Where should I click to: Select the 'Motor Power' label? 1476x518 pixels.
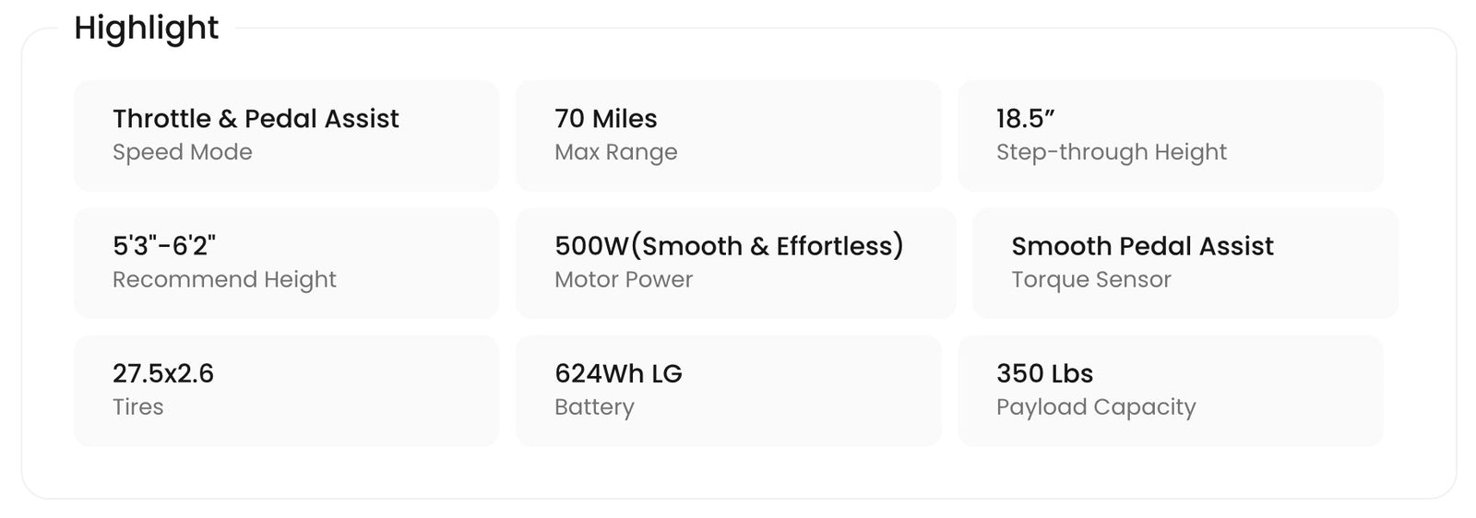[x=623, y=279]
